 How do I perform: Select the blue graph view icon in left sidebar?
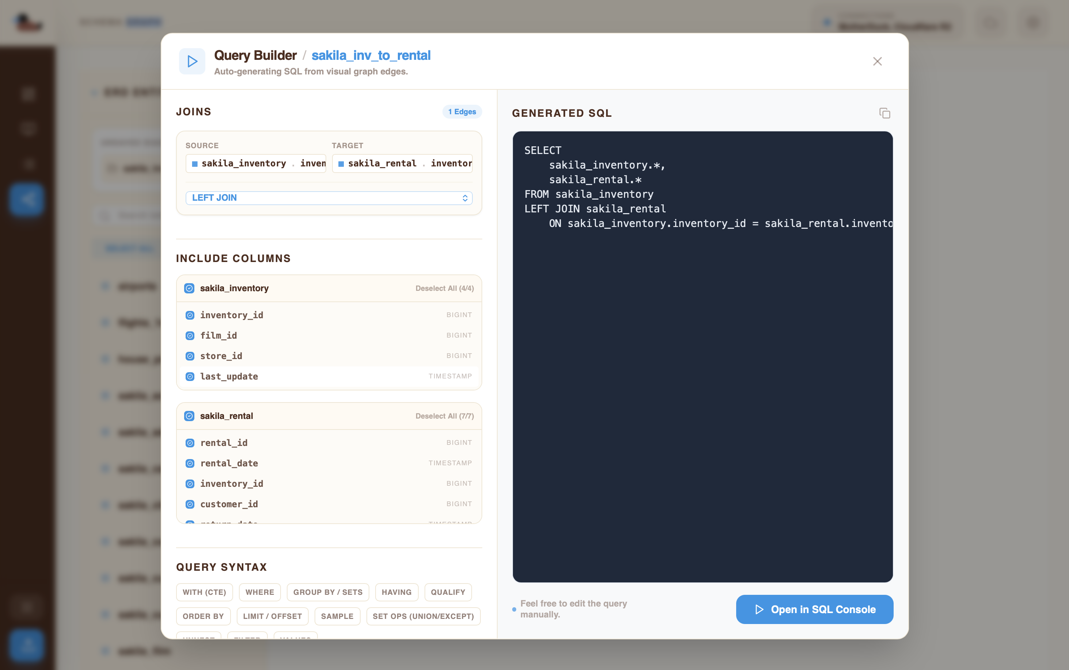pyautogui.click(x=27, y=199)
